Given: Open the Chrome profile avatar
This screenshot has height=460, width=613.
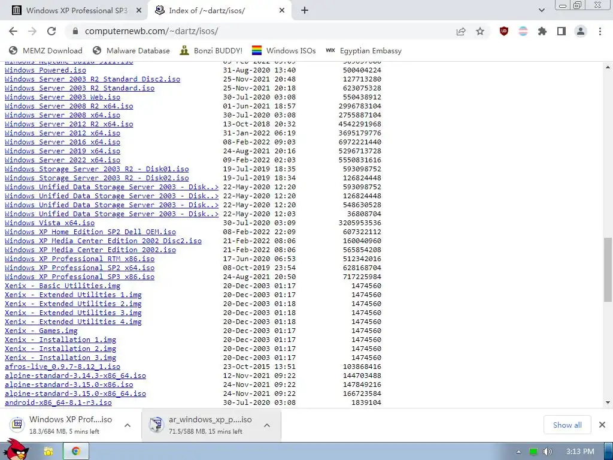Looking at the screenshot, I should tap(581, 31).
